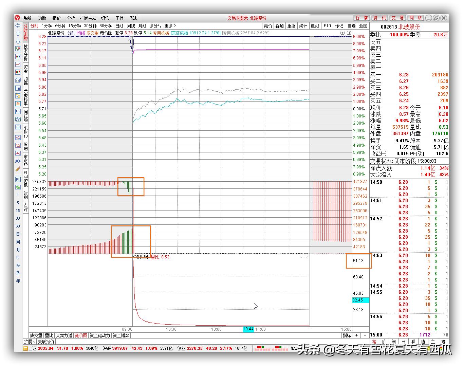This screenshot has width=463, height=366.
Task: Open the intraday line chart icon
Action: pyautogui.click(x=18, y=65)
